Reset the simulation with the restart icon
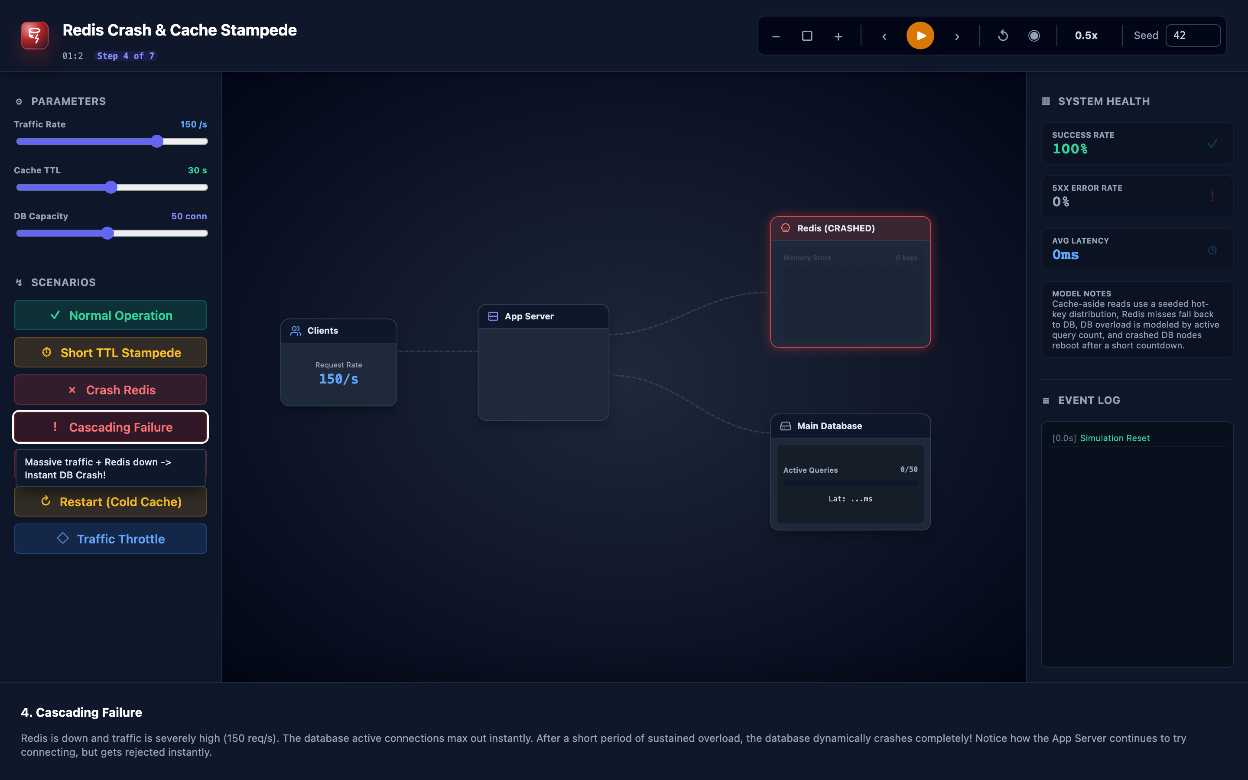Screen dimensions: 1248x780 tap(1003, 36)
